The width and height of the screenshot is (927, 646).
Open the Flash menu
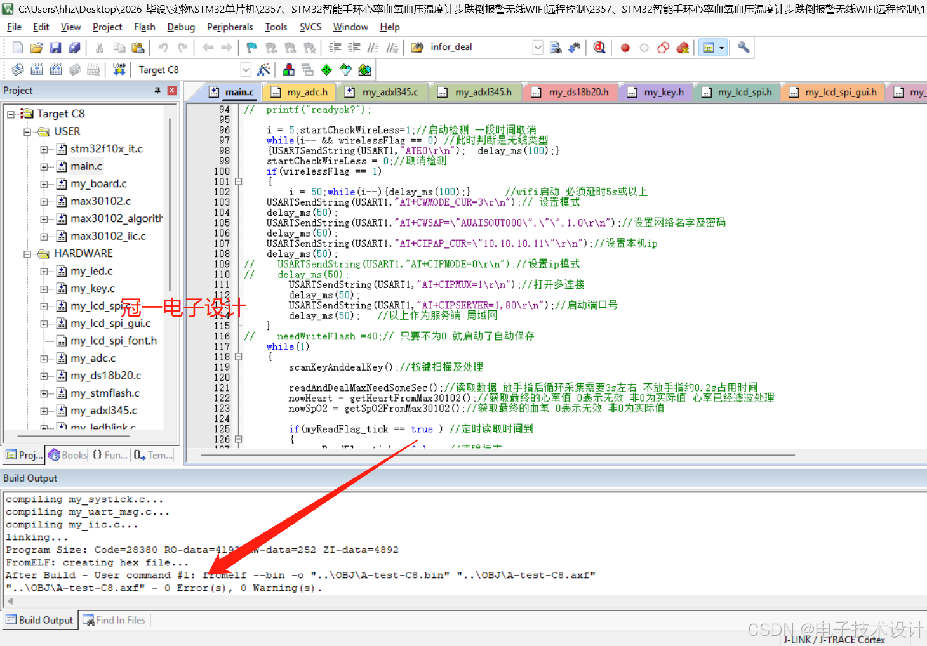[145, 27]
